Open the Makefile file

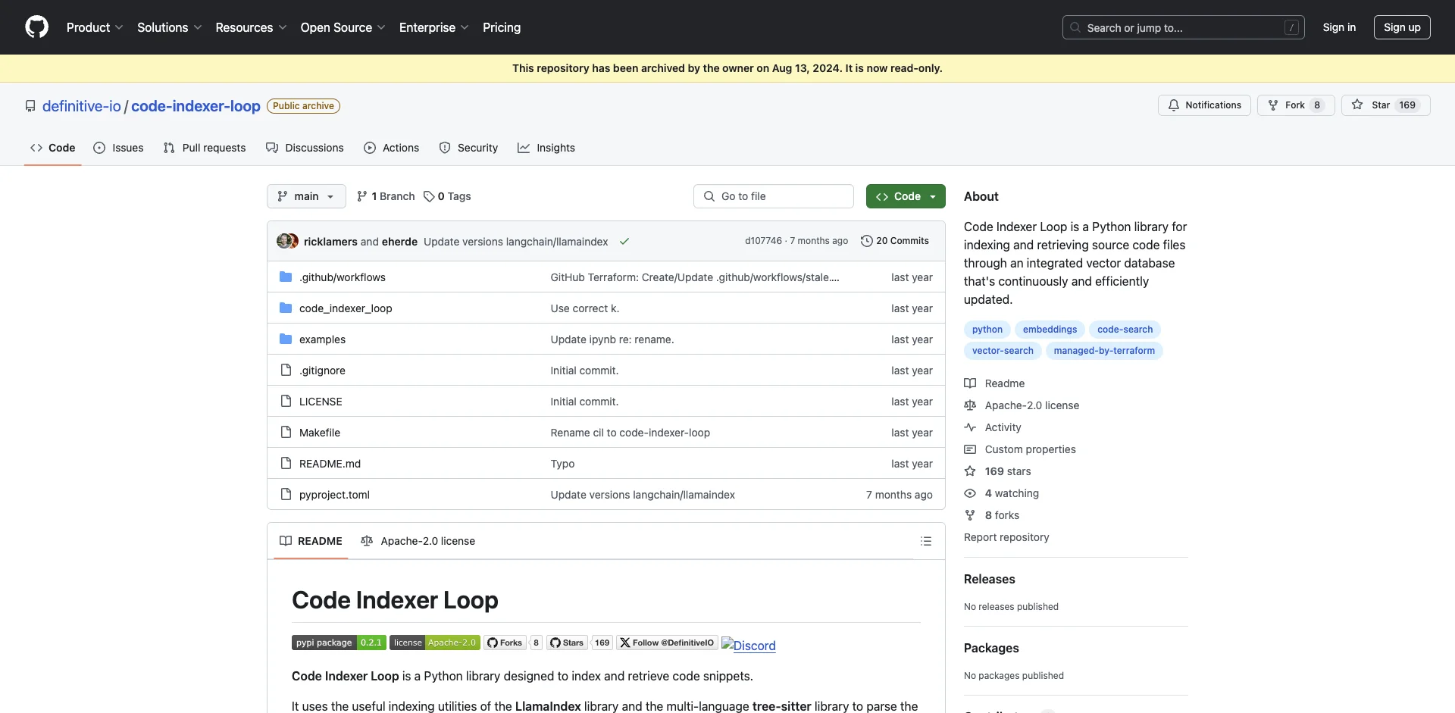coord(320,433)
